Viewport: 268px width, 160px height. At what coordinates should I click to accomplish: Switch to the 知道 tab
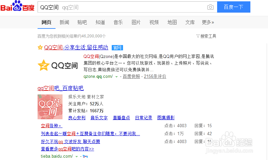(100, 22)
